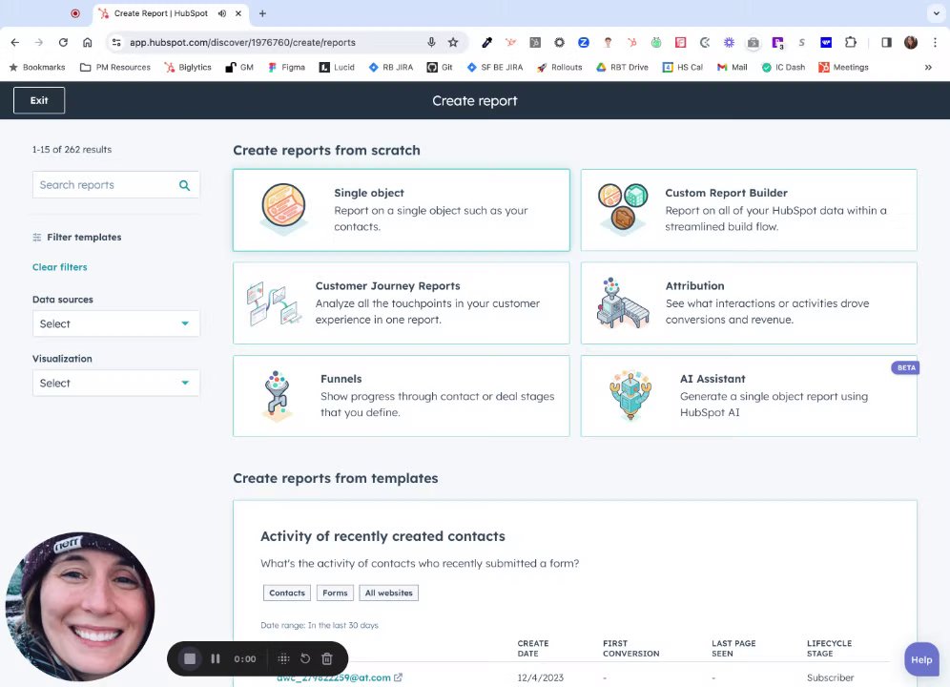Click the Filter templates heading

[84, 237]
